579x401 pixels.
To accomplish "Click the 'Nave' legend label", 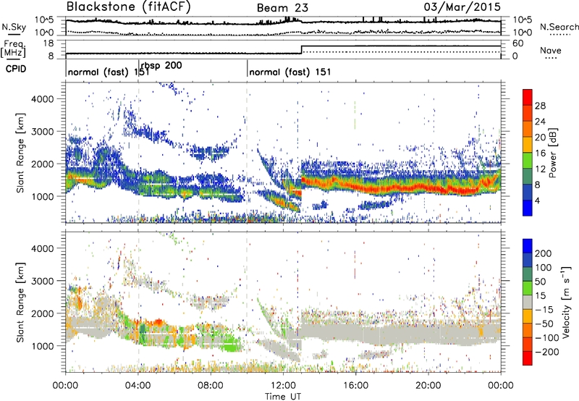I will tap(550, 50).
